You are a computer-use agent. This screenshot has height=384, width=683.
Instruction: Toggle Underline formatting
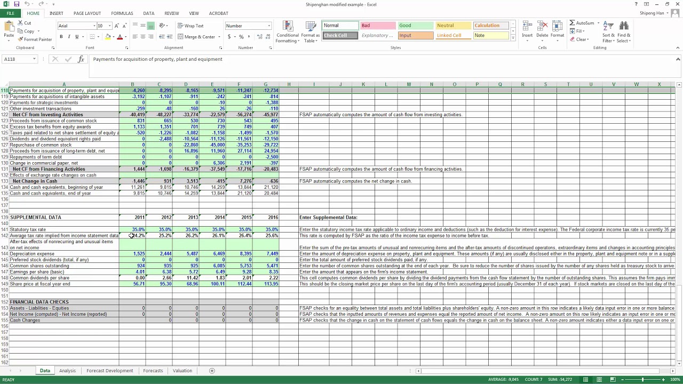[77, 37]
